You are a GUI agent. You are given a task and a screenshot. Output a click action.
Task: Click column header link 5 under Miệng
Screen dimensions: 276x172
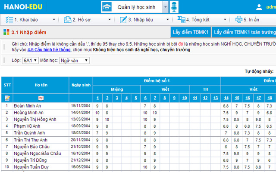[x=136, y=98]
